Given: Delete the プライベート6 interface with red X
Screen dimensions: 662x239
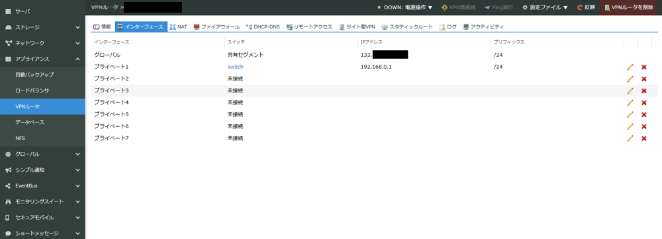Looking at the screenshot, I should [644, 126].
